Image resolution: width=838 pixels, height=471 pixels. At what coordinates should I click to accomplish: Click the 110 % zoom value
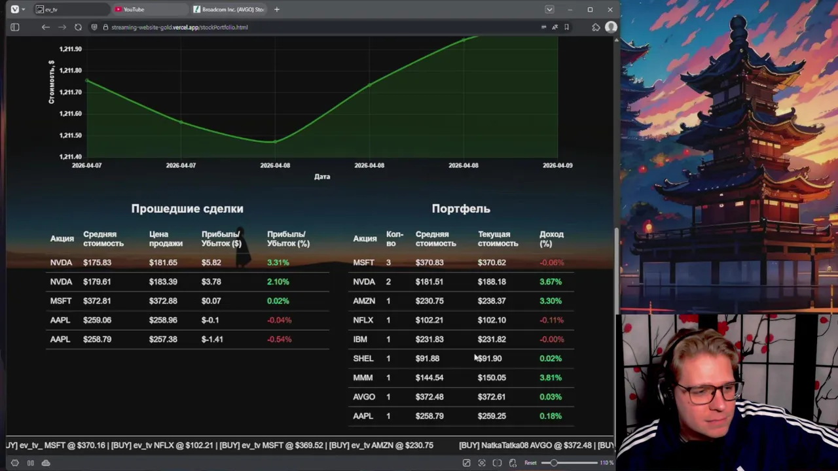click(606, 462)
